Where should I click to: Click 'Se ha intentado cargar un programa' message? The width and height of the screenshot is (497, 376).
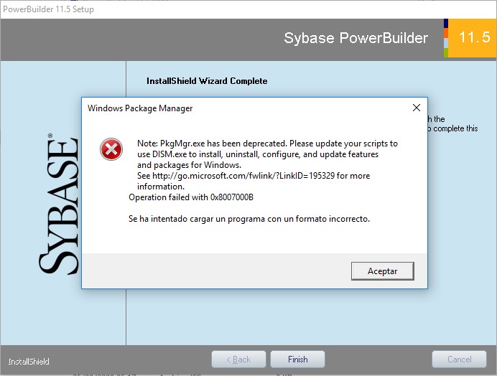coord(249,219)
